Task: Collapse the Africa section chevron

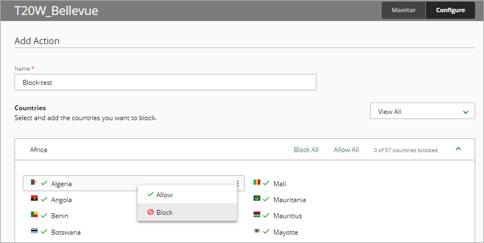Action: (x=459, y=149)
